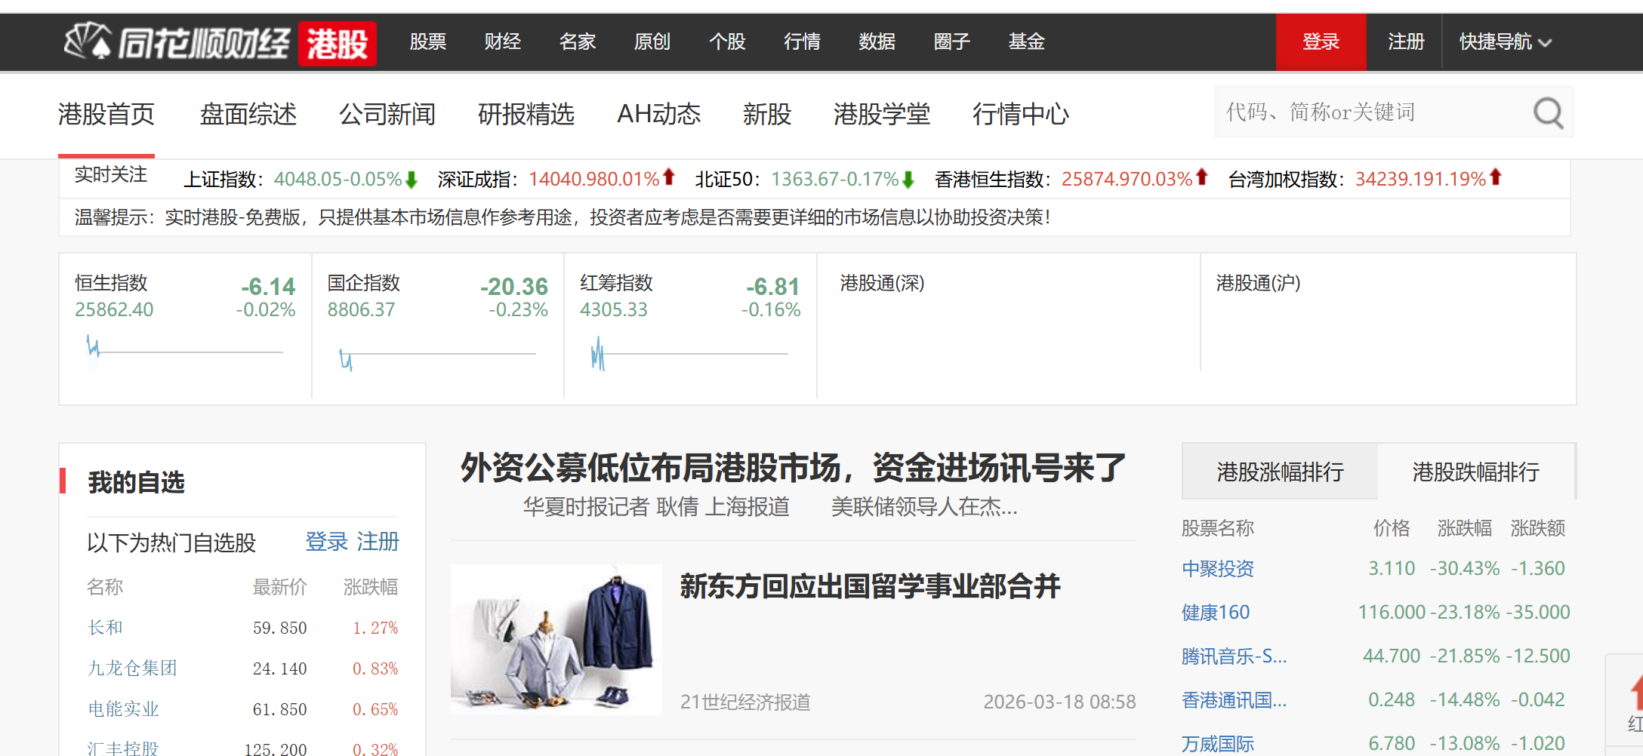Image resolution: width=1643 pixels, height=756 pixels.
Task: Open the 原创 top menu
Action: pos(652,42)
